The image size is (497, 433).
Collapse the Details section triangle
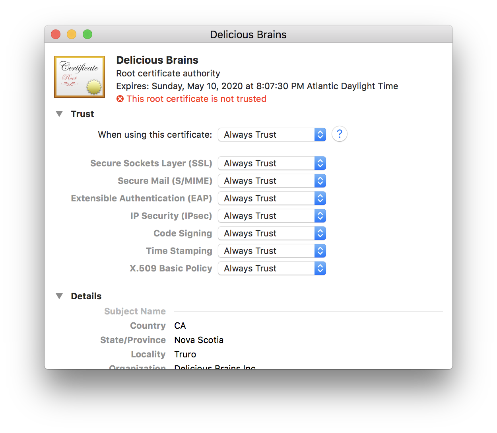[x=60, y=296]
